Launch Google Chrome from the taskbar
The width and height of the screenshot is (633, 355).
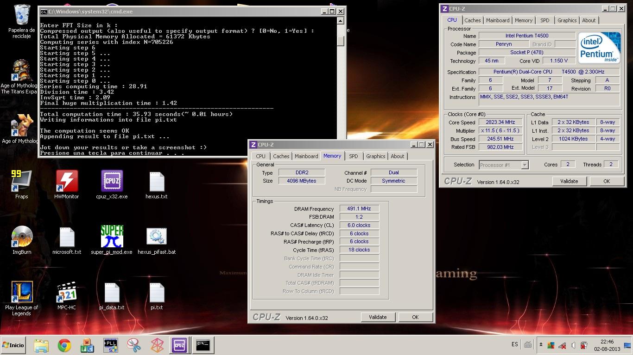(x=64, y=345)
